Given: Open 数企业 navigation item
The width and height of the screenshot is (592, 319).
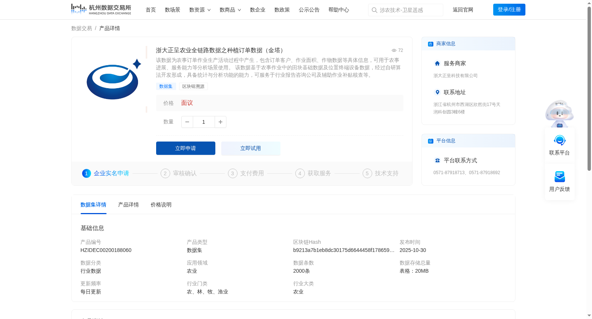Looking at the screenshot, I should click(258, 10).
